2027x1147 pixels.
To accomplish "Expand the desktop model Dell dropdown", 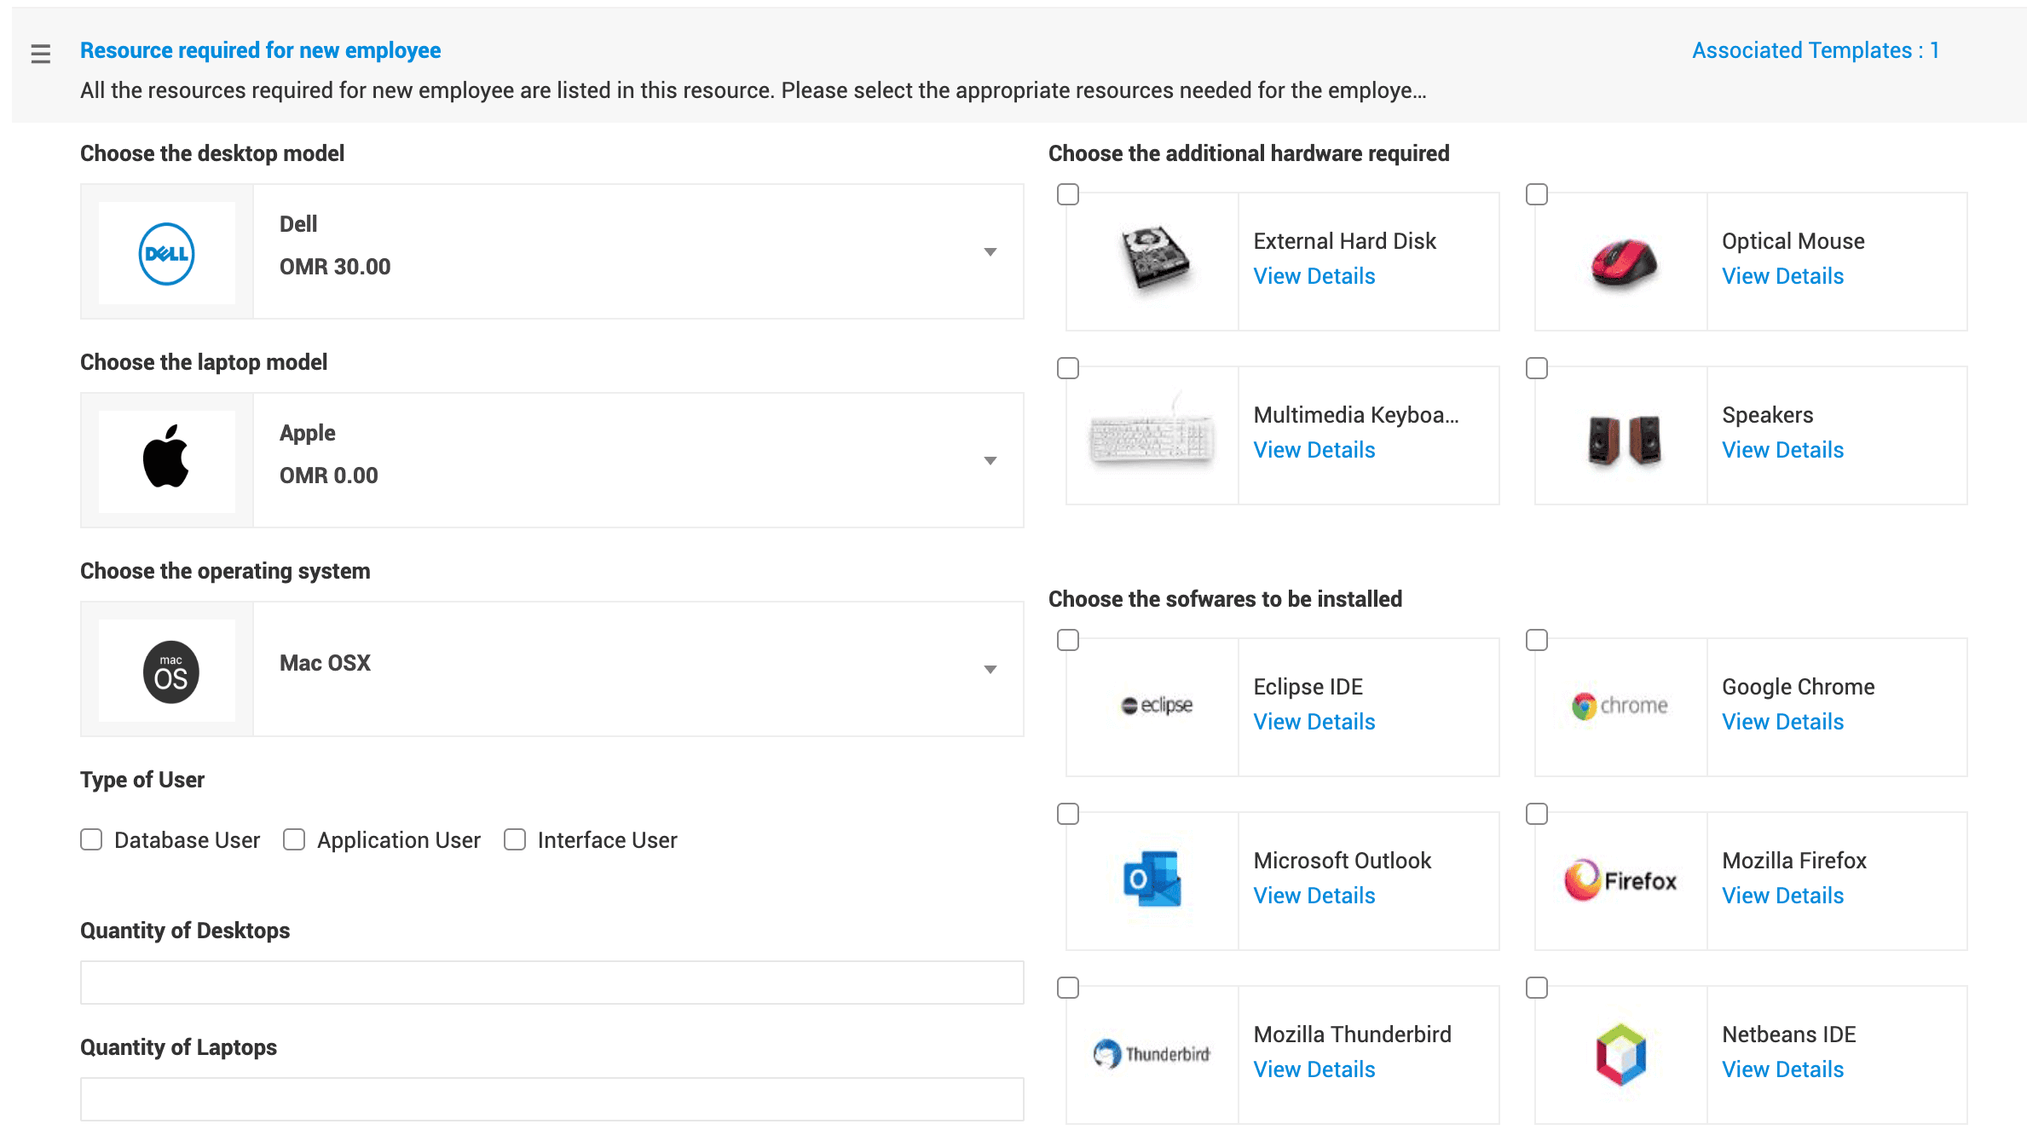I will pos(990,252).
